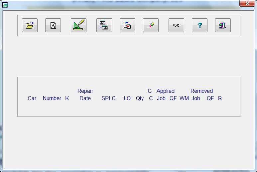Screen dimensions: 257x172
Task: Click the exit door icon
Action: [x=223, y=25]
